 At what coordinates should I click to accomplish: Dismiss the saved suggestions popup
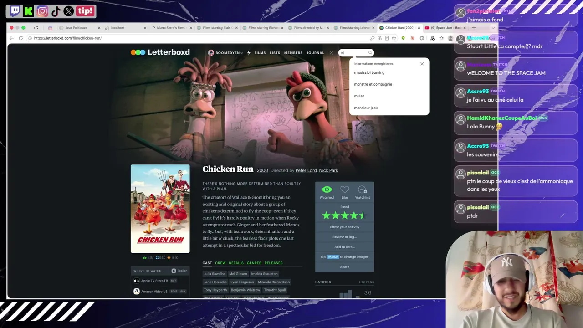point(422,64)
